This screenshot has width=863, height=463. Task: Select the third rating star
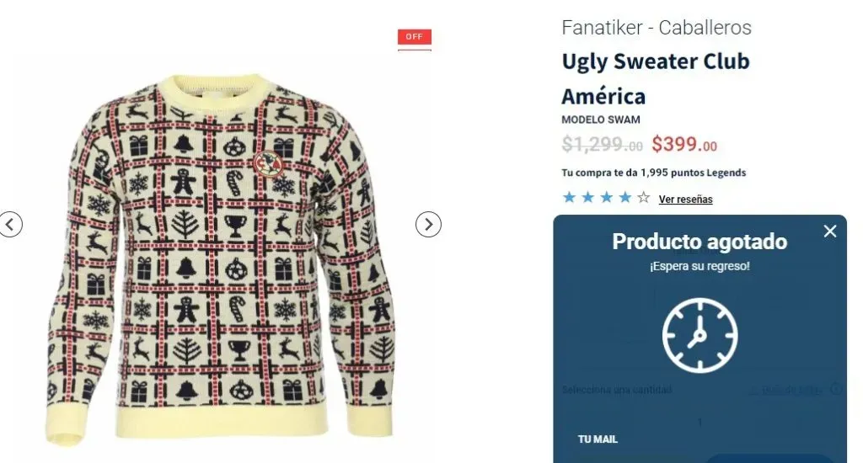(x=607, y=198)
